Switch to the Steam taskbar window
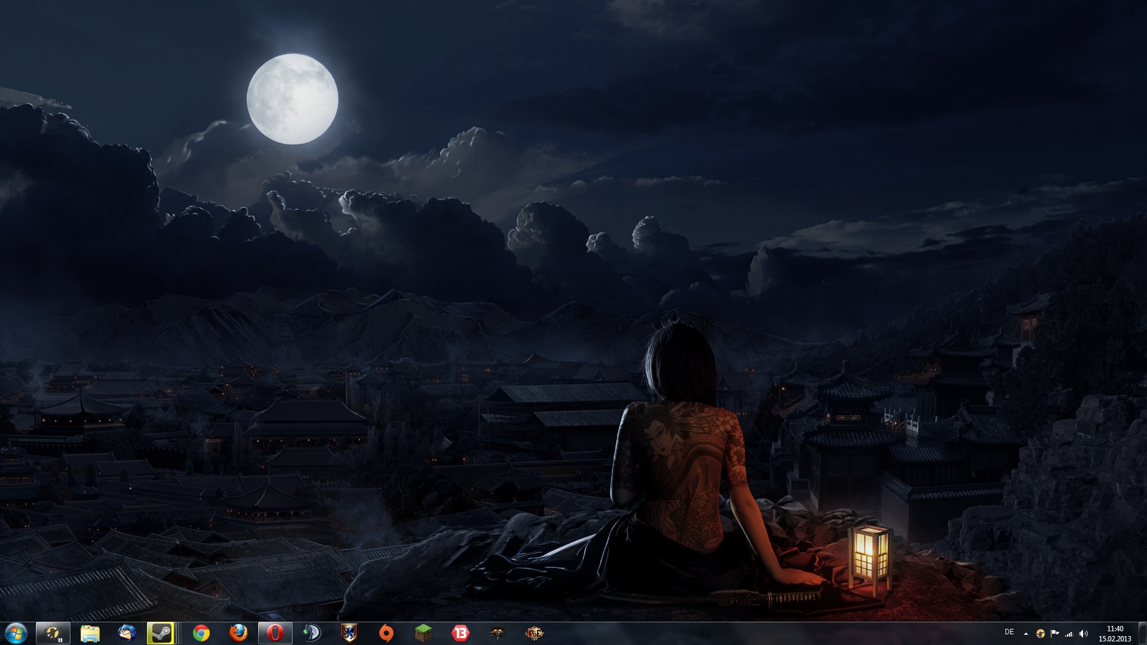This screenshot has height=645, width=1147. tap(161, 633)
